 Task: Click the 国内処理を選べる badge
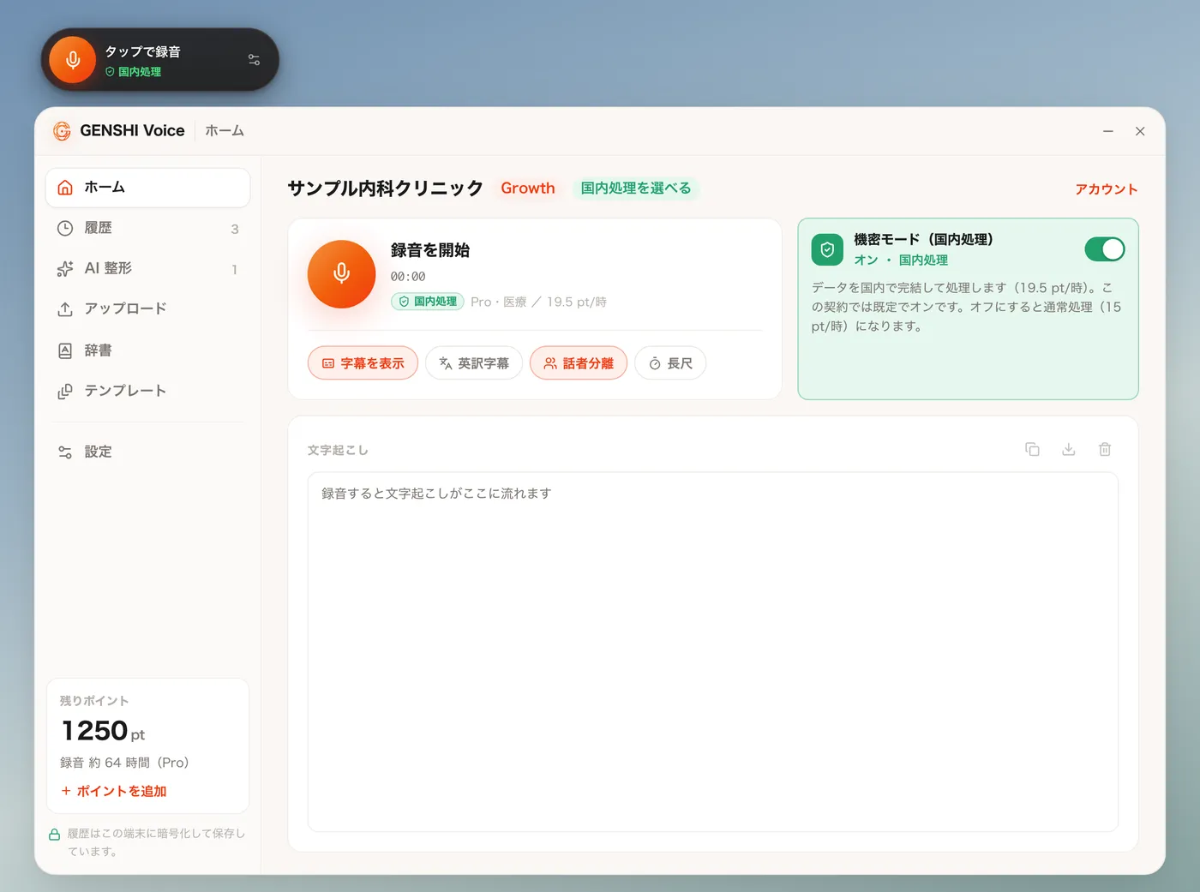pos(636,188)
